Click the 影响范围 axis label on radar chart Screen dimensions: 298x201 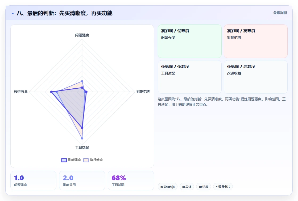coord(143,92)
